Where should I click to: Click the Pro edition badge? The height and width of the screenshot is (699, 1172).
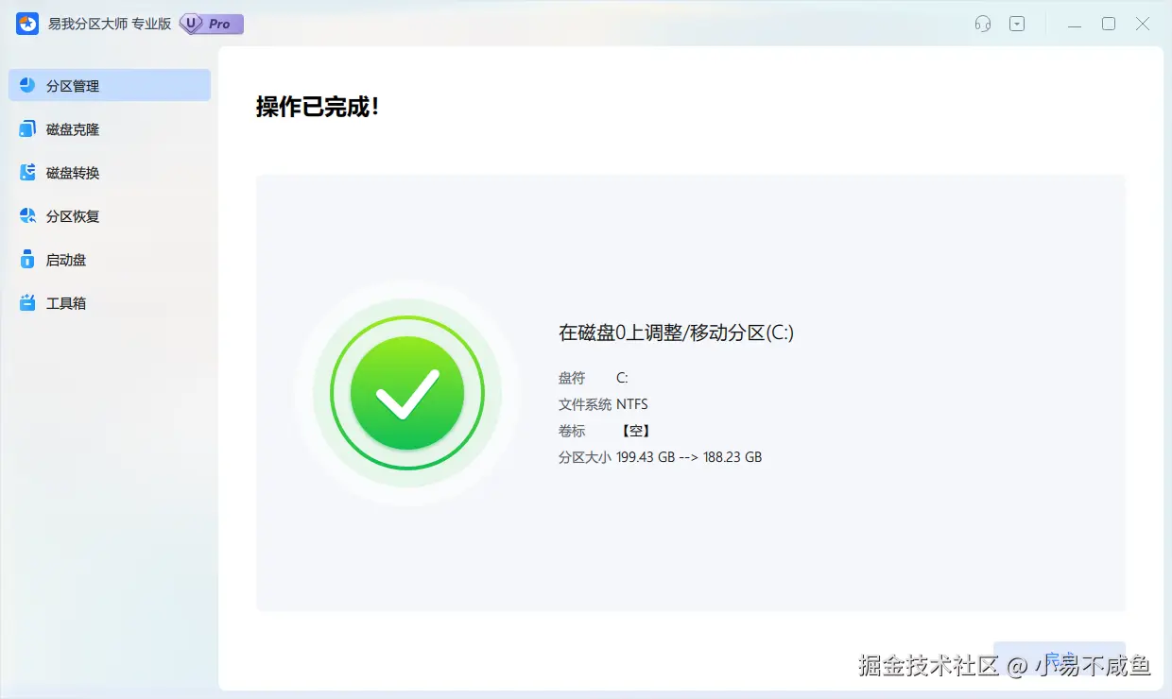point(212,24)
